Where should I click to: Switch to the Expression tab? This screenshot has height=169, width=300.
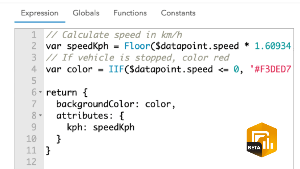40,13
